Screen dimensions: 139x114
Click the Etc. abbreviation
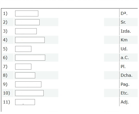click(125, 93)
